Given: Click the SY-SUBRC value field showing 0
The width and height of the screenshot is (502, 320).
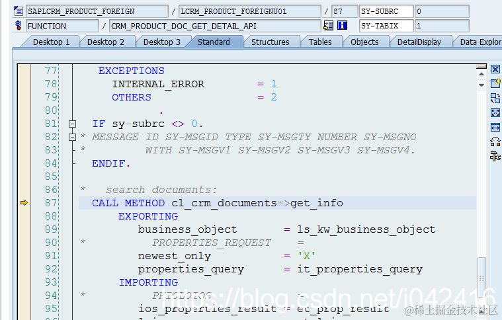Looking at the screenshot, I should click(x=442, y=11).
